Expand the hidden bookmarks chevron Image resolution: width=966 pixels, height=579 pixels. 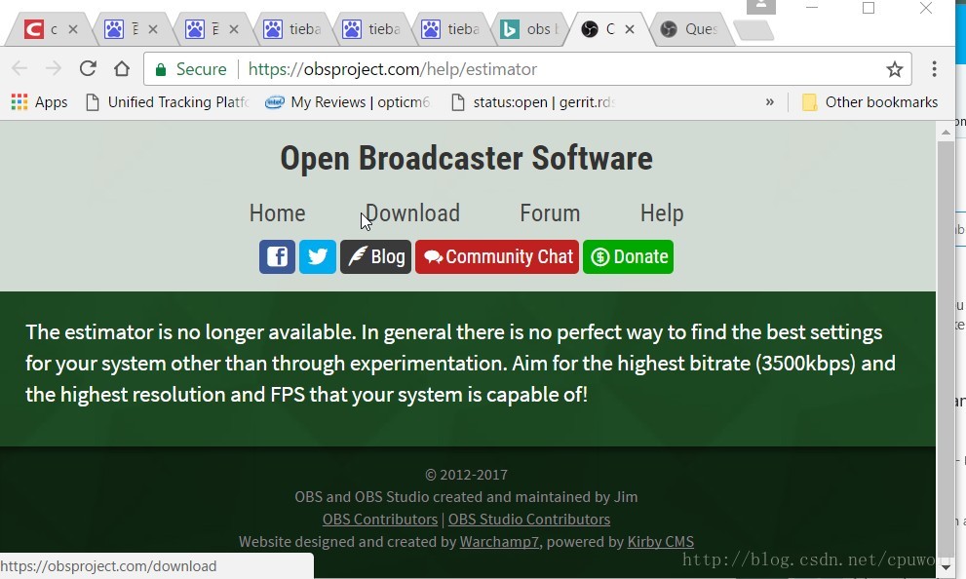pos(769,102)
